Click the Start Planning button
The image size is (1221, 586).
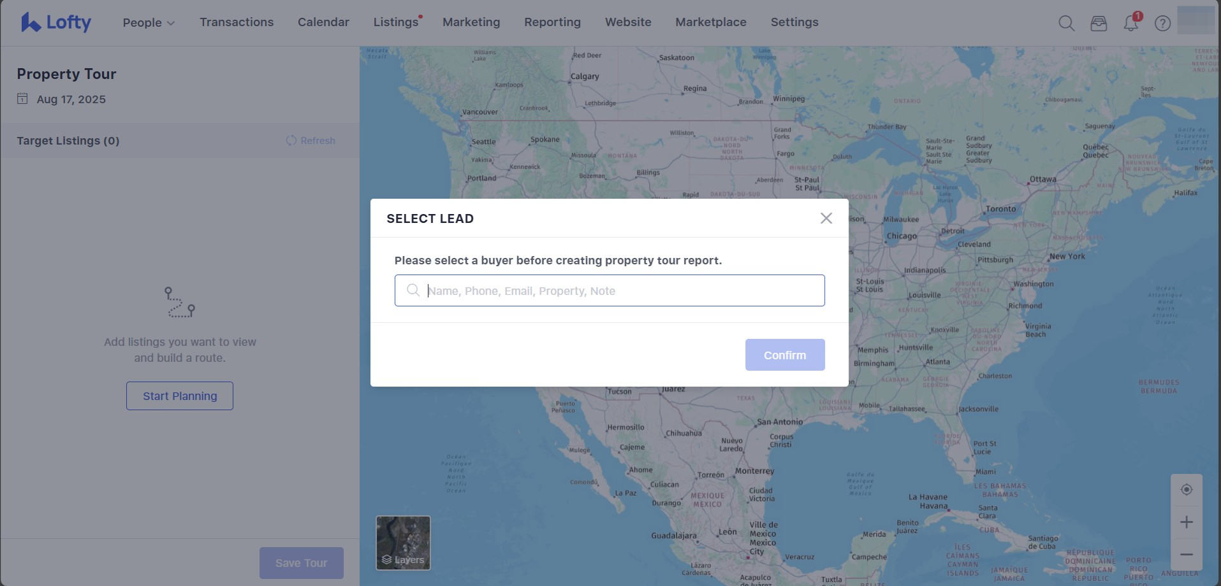pyautogui.click(x=180, y=396)
